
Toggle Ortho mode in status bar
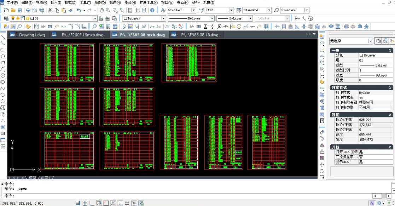pos(92,203)
